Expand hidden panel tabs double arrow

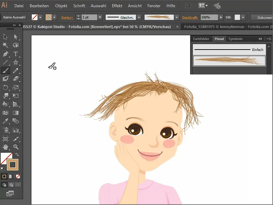click(260, 39)
